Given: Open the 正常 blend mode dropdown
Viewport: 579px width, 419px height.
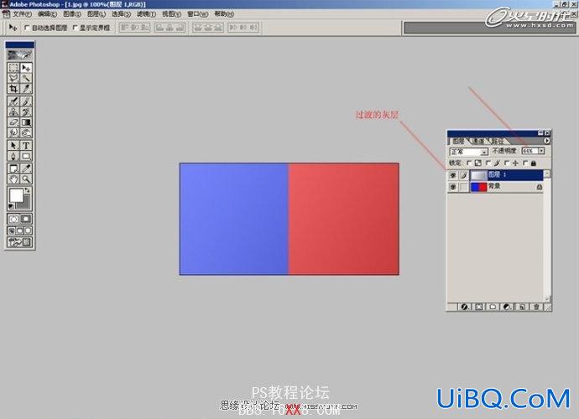Looking at the screenshot, I should (469, 152).
